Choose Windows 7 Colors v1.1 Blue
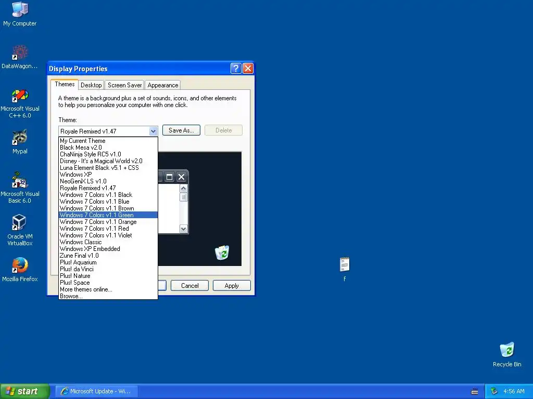Screen dimensions: 533x399 108,202
